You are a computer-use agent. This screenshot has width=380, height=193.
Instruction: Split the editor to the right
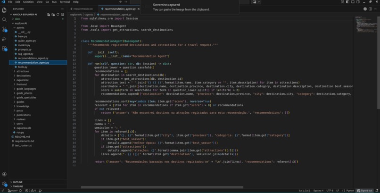[370, 9]
